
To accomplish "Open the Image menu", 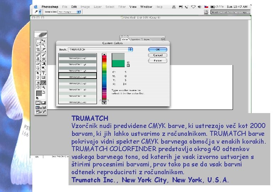I will pyautogui.click(x=85, y=7).
